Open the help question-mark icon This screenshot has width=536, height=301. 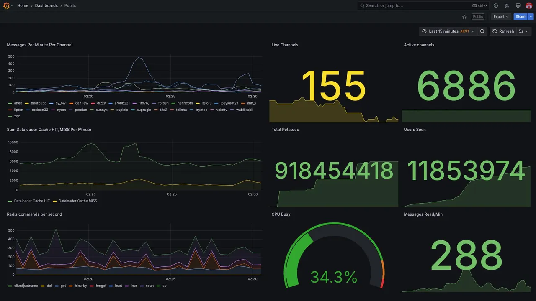(496, 5)
